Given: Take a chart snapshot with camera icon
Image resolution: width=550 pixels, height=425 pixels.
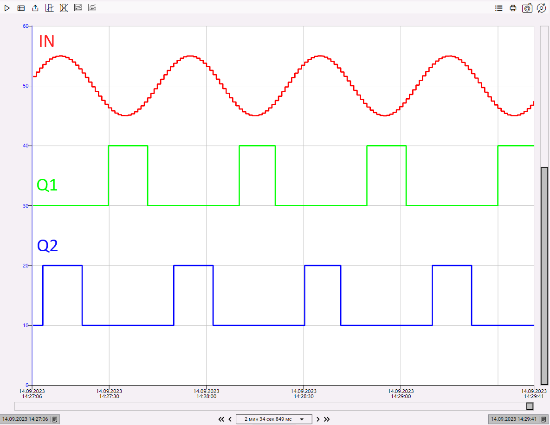Looking at the screenshot, I should click(527, 8).
